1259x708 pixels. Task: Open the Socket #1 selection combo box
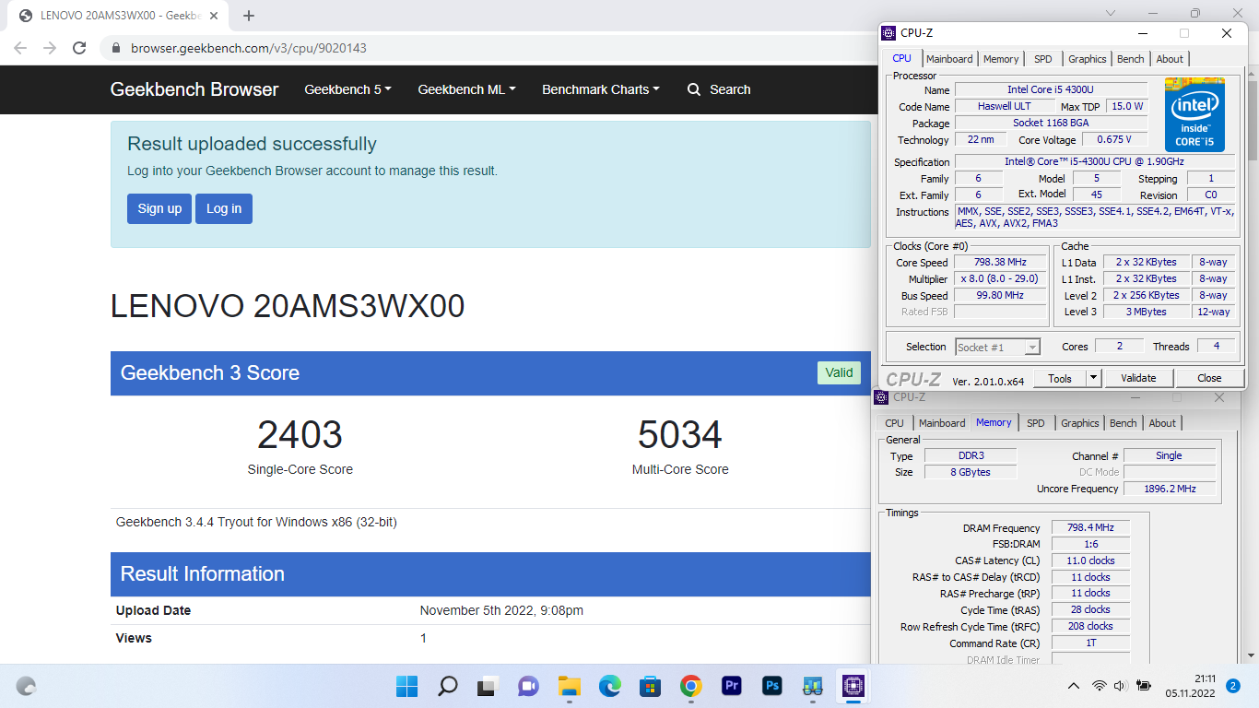997,347
